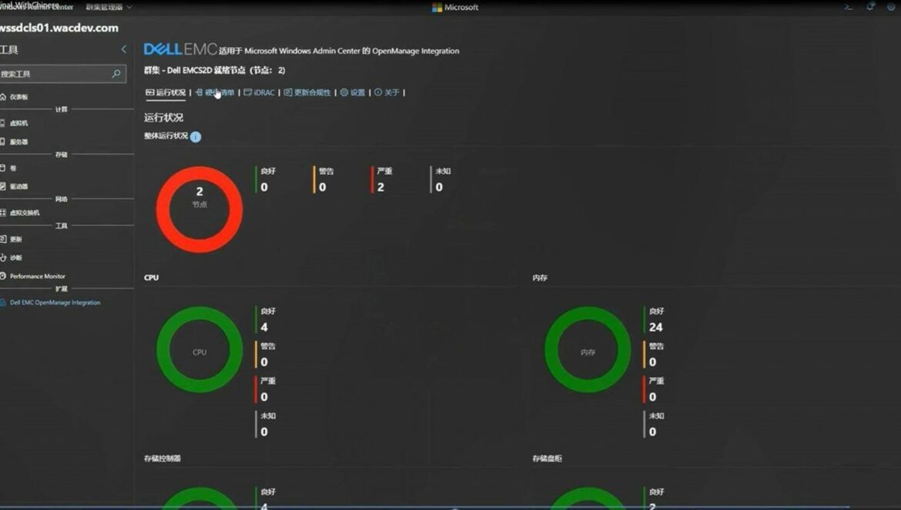The height and width of the screenshot is (510, 901).
Task: Open the 虚拟交换机 virtual switches tool
Action: (19, 213)
